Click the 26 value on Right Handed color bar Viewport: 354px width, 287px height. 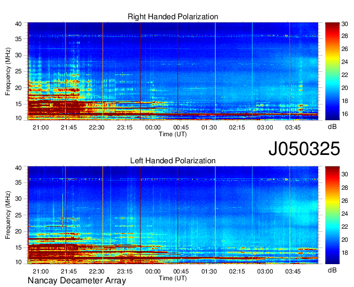[x=345, y=49]
